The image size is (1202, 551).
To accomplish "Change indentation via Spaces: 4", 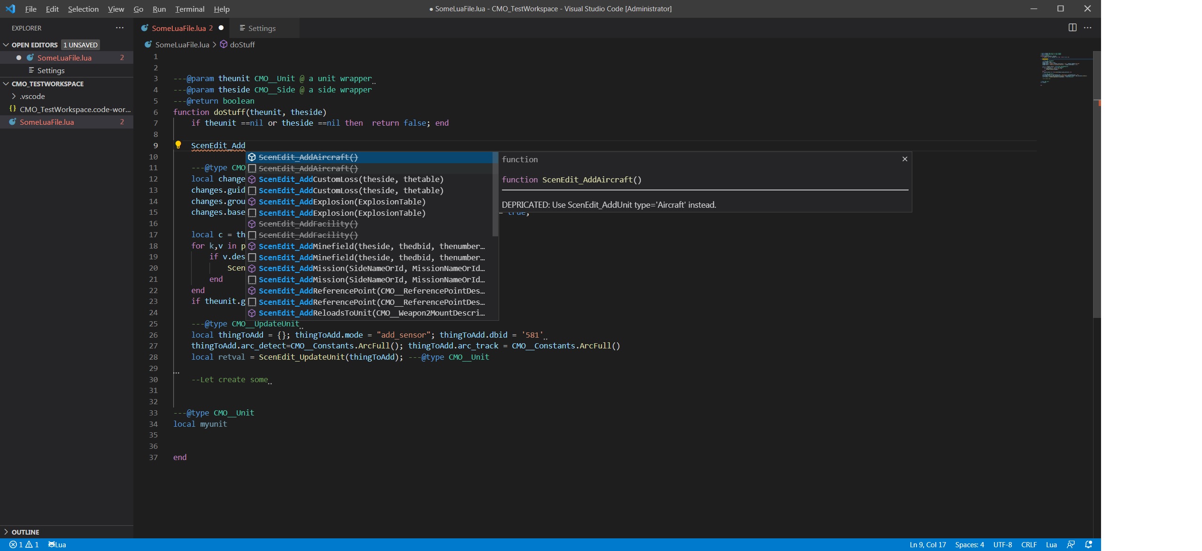I will (969, 544).
